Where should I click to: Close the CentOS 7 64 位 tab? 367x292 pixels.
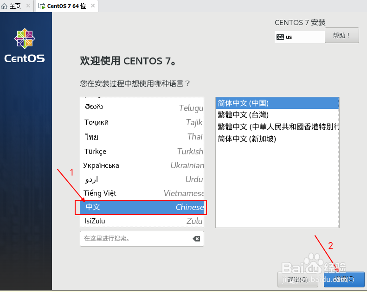(93, 6)
